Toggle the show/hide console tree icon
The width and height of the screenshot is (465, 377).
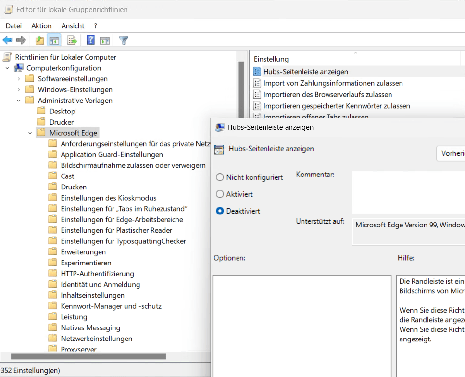54,40
